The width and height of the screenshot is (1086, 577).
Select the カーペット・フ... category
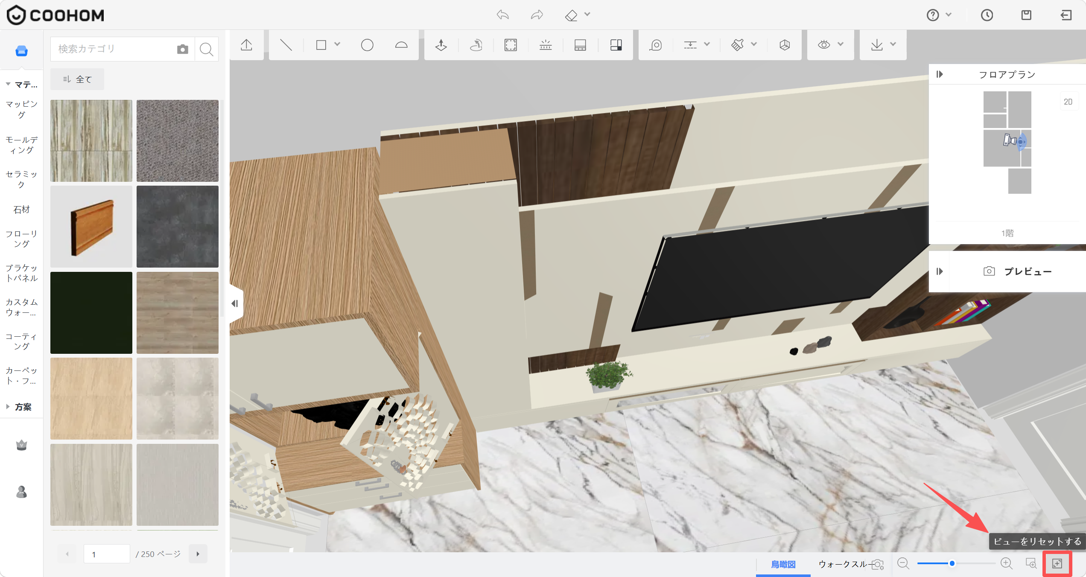pos(21,376)
